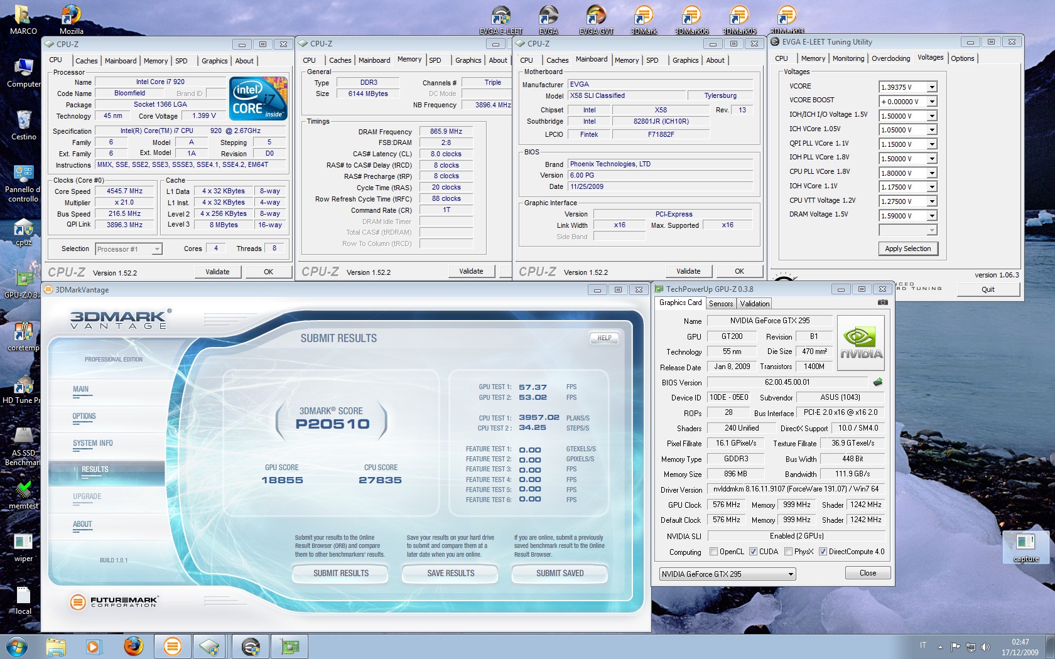Toggle the PhysX checkbox in GPU-Z
Viewport: 1055px width, 659px height.
(788, 552)
